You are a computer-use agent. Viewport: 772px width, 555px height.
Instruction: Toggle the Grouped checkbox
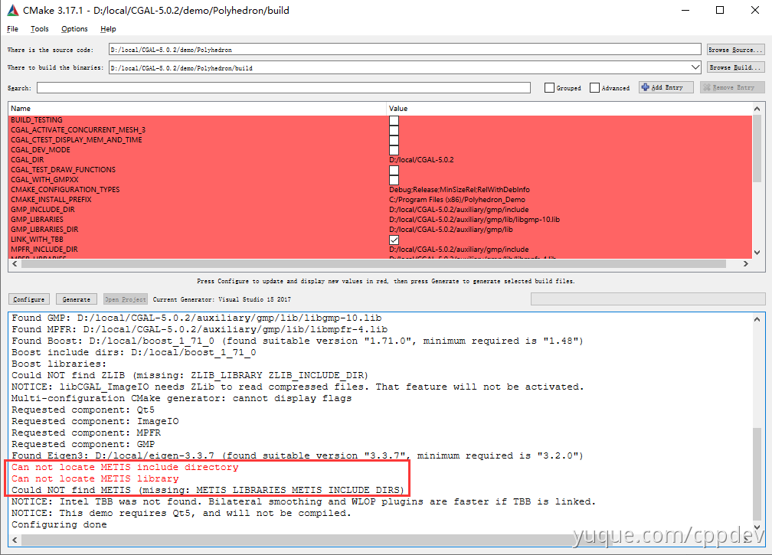[x=549, y=87]
